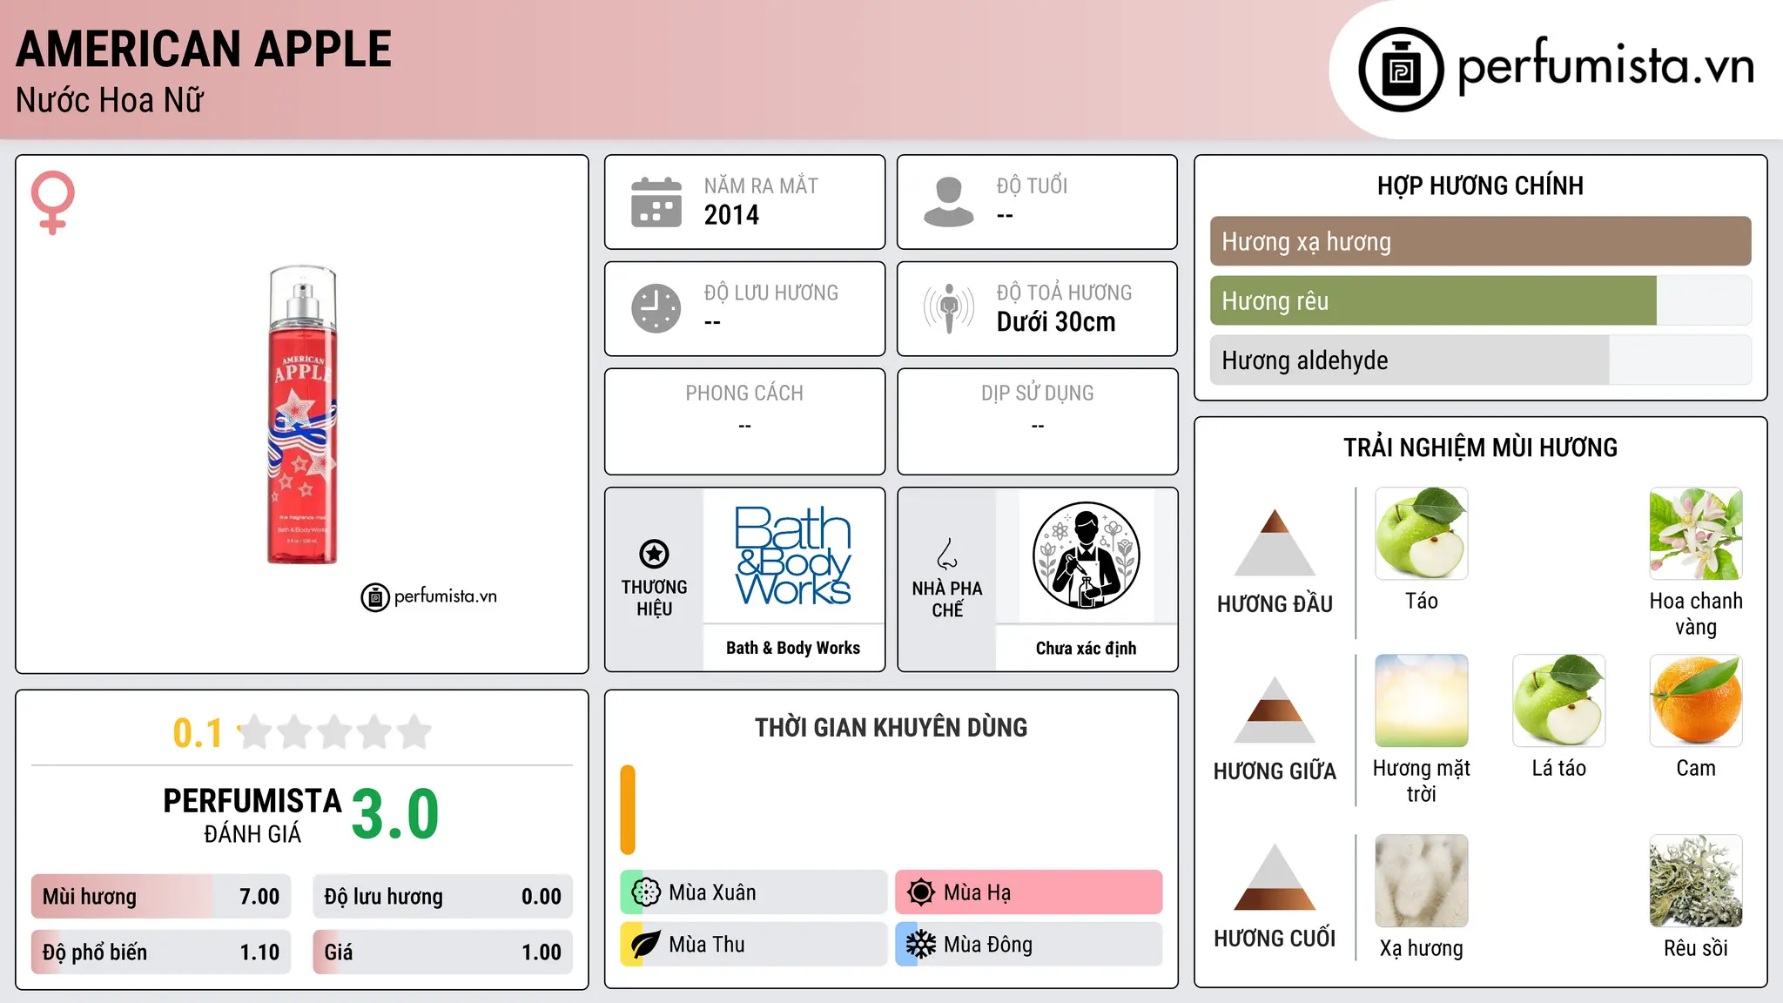Open the Lá táo thumbnail in middle notes
This screenshot has height=1003, width=1783.
click(x=1559, y=701)
